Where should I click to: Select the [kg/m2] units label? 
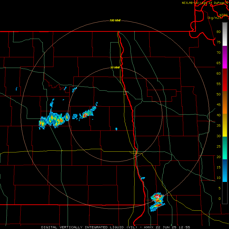point(214,18)
